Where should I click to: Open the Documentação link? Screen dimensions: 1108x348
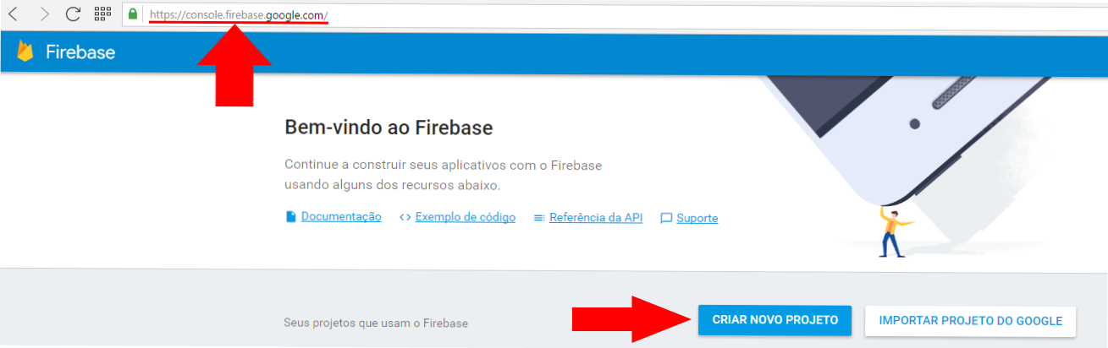pyautogui.click(x=341, y=217)
